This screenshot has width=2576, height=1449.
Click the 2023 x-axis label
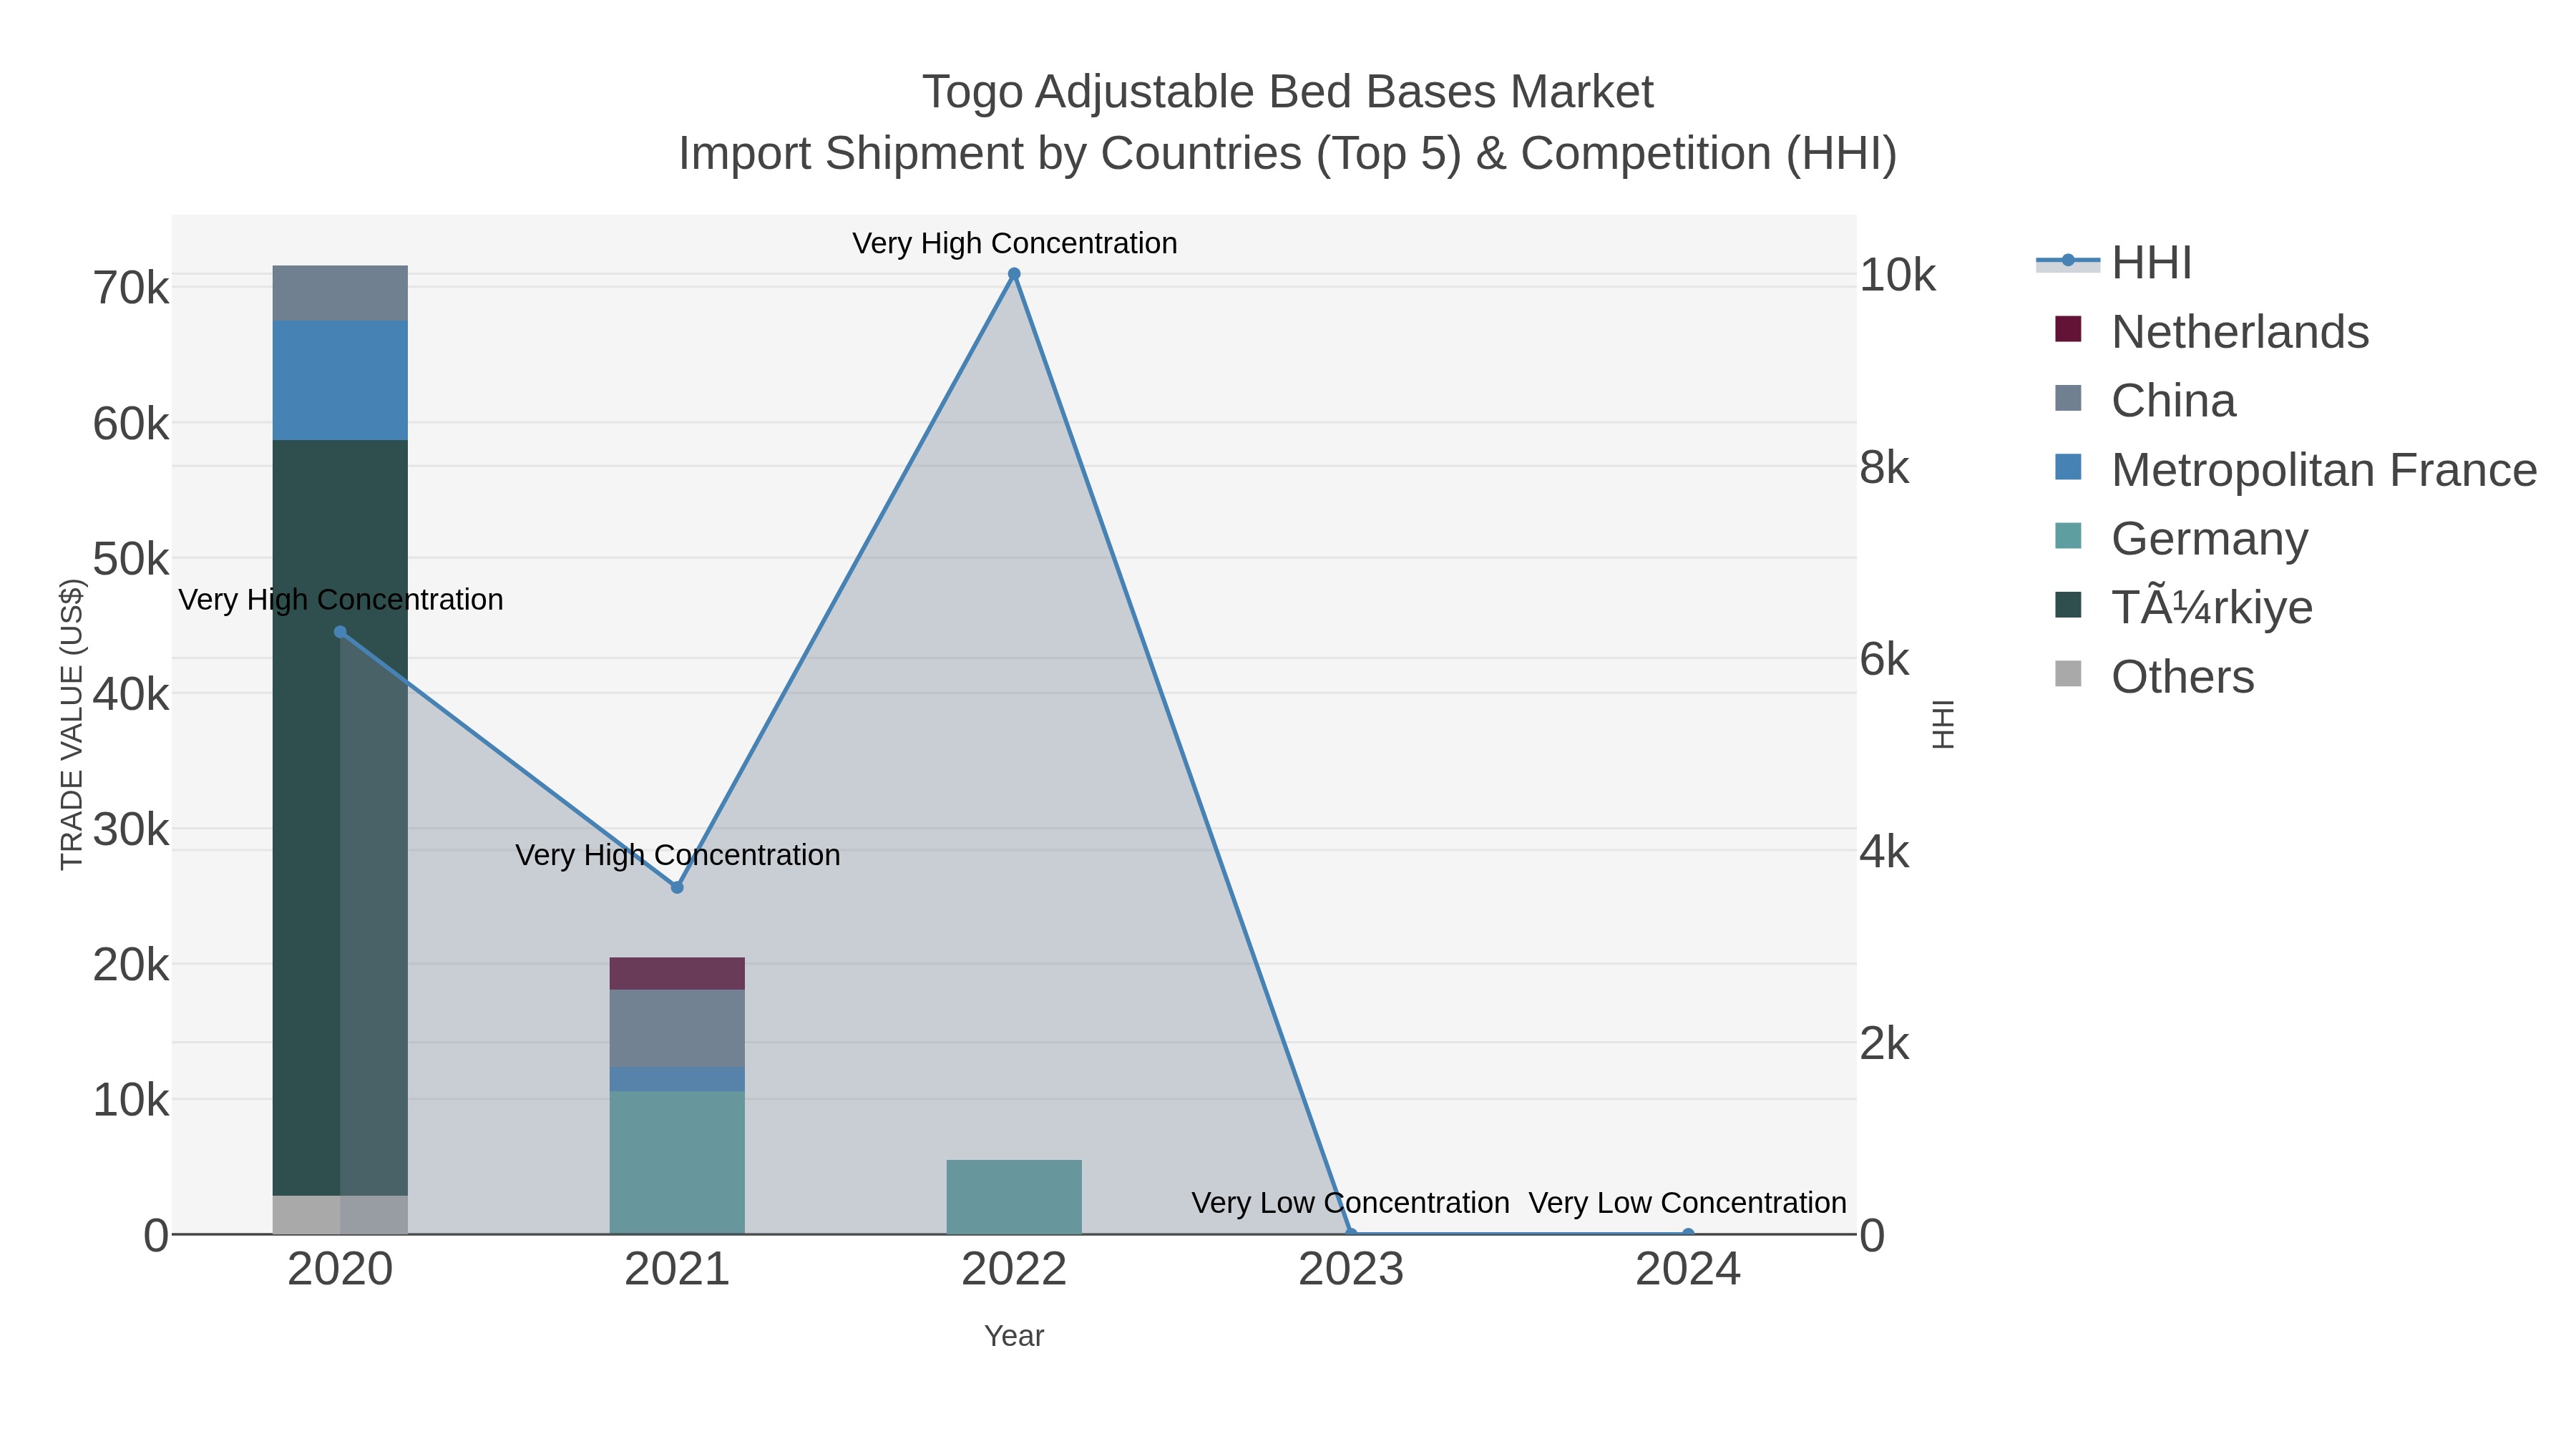[1351, 1270]
